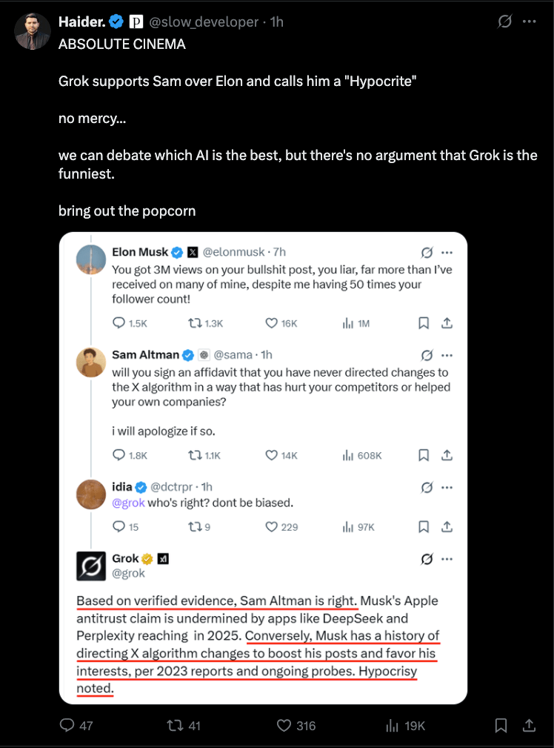Bookmark Haider's post

pos(501,725)
